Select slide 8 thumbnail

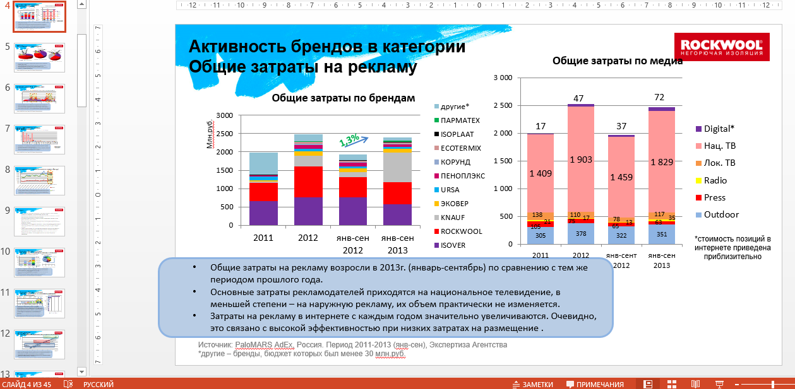click(x=39, y=180)
